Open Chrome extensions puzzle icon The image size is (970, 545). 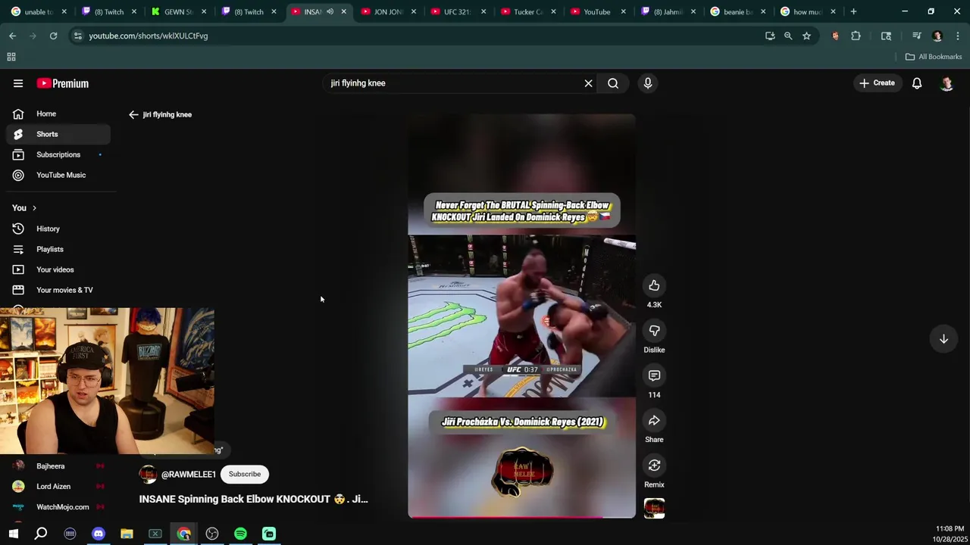tap(856, 36)
